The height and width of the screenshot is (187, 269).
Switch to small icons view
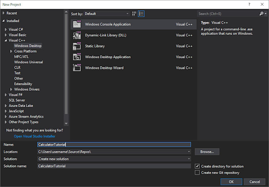134,14
